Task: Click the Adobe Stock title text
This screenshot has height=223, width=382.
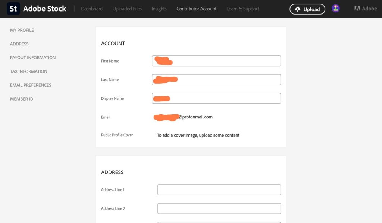Action: tap(45, 9)
